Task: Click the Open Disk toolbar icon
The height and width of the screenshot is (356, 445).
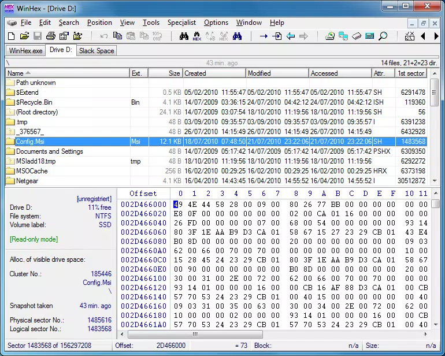Action: 330,36
